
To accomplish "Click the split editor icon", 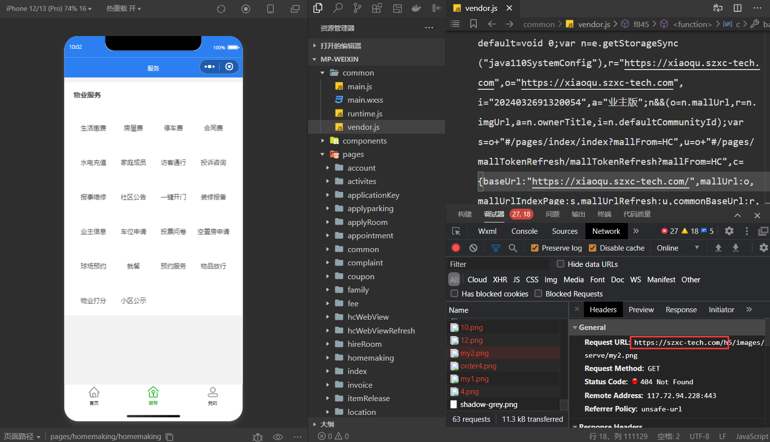I will coord(737,8).
